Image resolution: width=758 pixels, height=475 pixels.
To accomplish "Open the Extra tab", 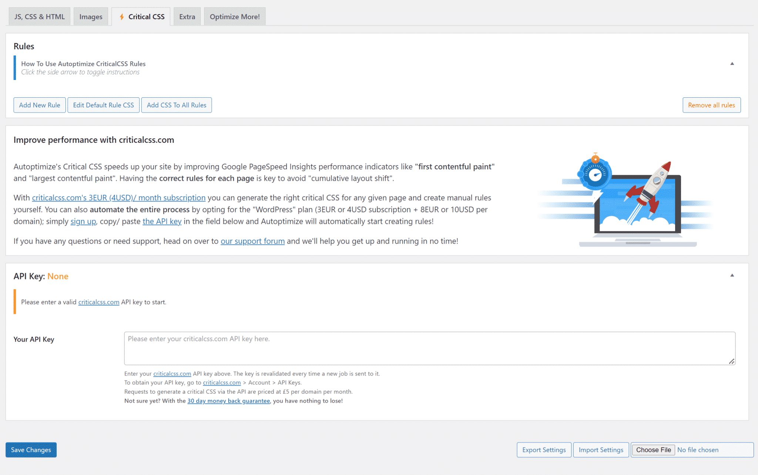I will 187,16.
